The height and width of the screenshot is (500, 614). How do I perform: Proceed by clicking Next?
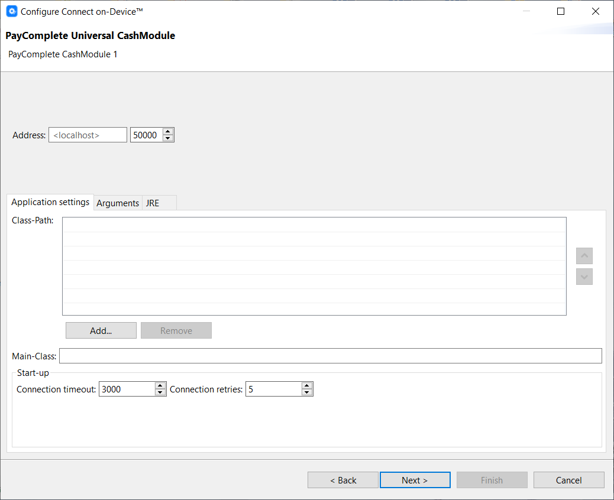[415, 479]
